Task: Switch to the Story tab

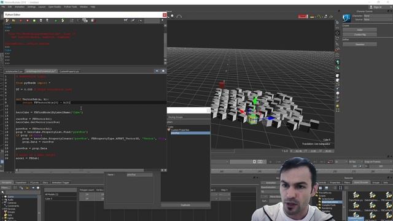Action: coord(45,182)
